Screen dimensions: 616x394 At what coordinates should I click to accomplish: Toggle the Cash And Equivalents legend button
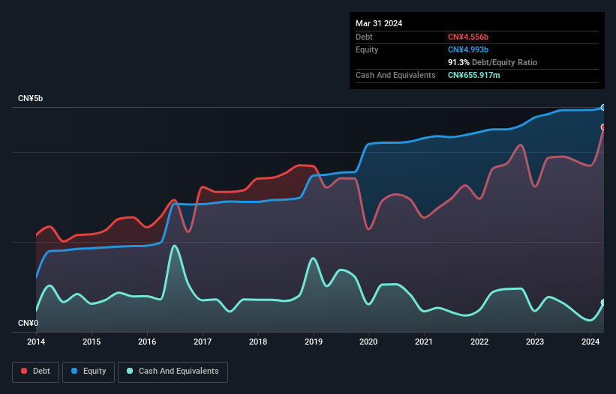(x=173, y=372)
